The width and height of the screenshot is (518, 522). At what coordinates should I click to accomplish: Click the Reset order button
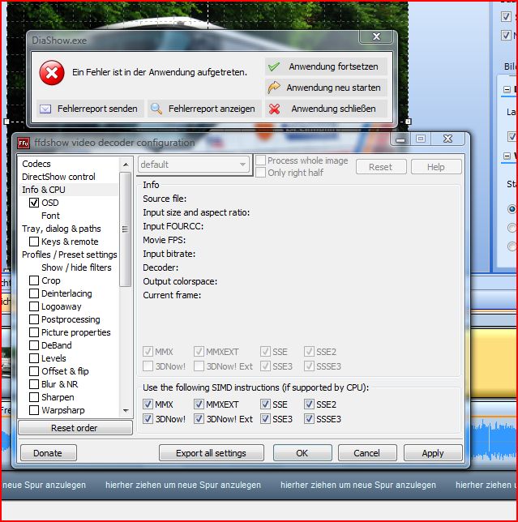(74, 428)
